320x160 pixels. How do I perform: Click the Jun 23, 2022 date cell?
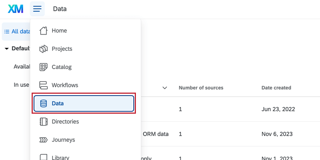pos(278,109)
